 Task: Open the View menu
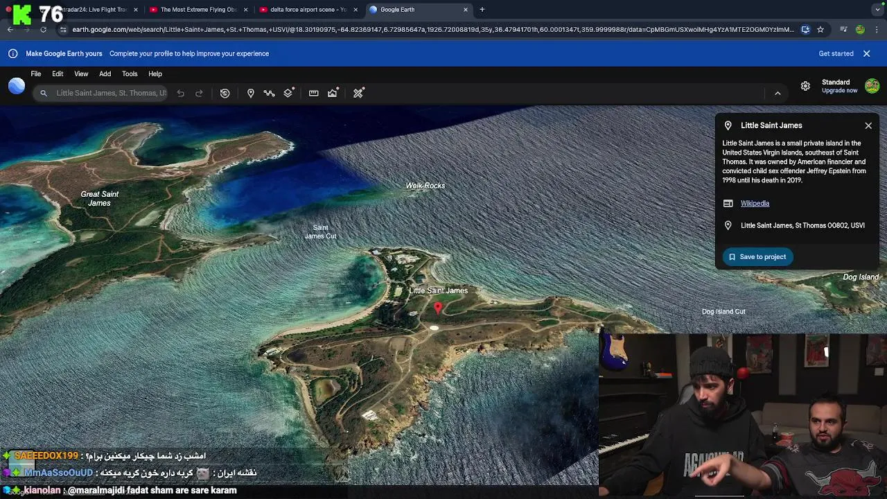coord(81,73)
